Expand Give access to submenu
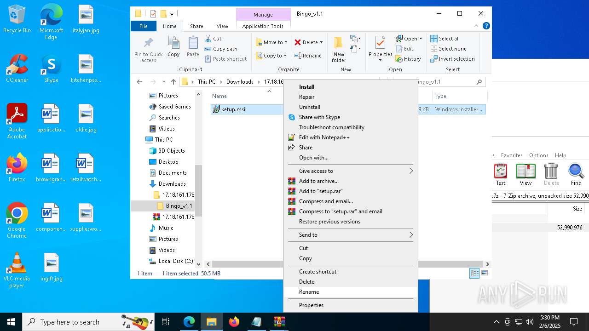 click(x=350, y=171)
